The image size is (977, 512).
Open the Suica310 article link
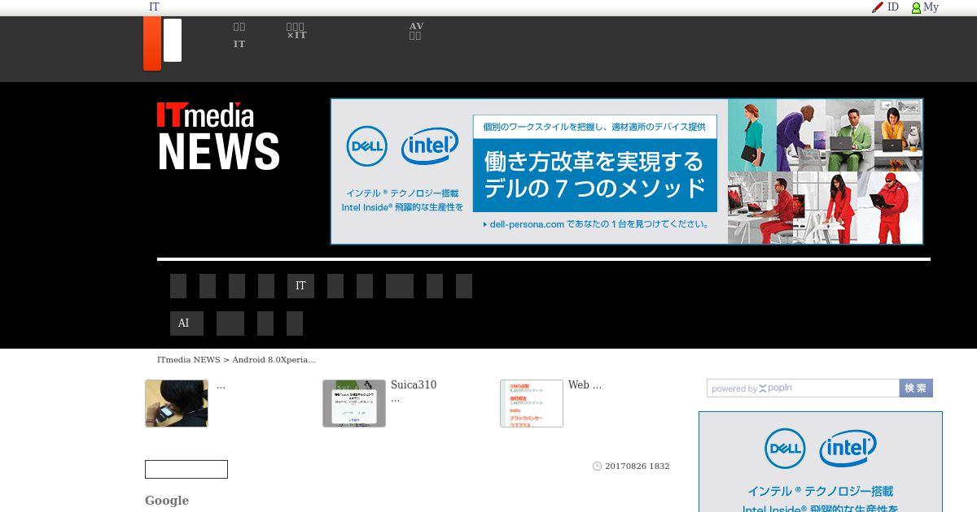point(414,385)
